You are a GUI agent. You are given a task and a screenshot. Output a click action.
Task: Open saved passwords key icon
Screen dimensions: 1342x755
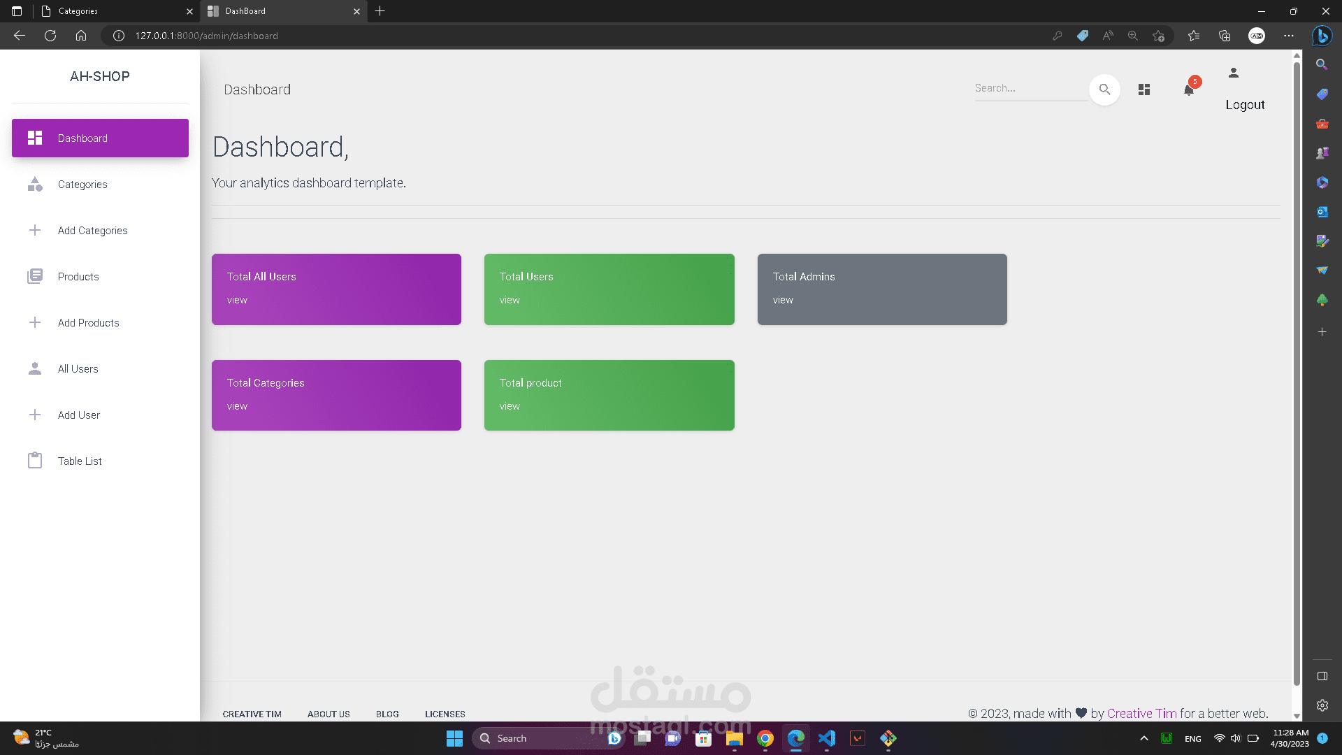tap(1057, 36)
